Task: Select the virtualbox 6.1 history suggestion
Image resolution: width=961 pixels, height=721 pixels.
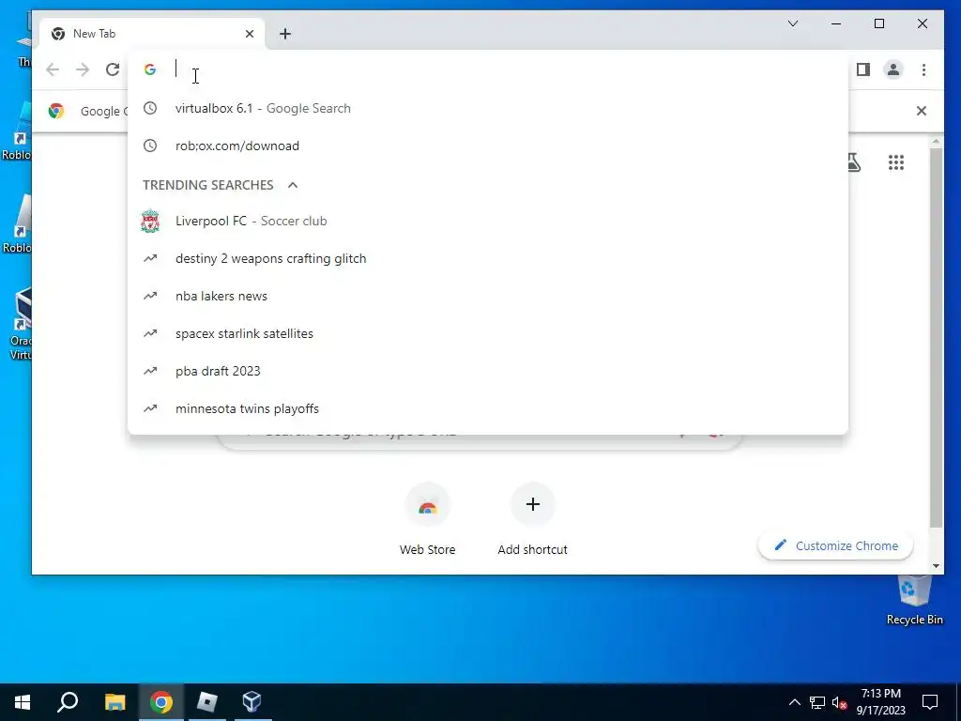Action: coord(488,109)
